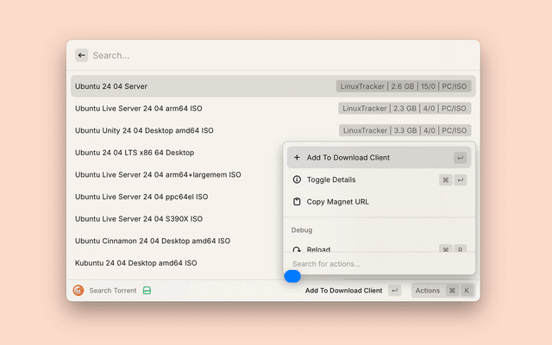Click the clipboard icon for Copy Magnet URL
The width and height of the screenshot is (552, 345).
click(x=297, y=202)
